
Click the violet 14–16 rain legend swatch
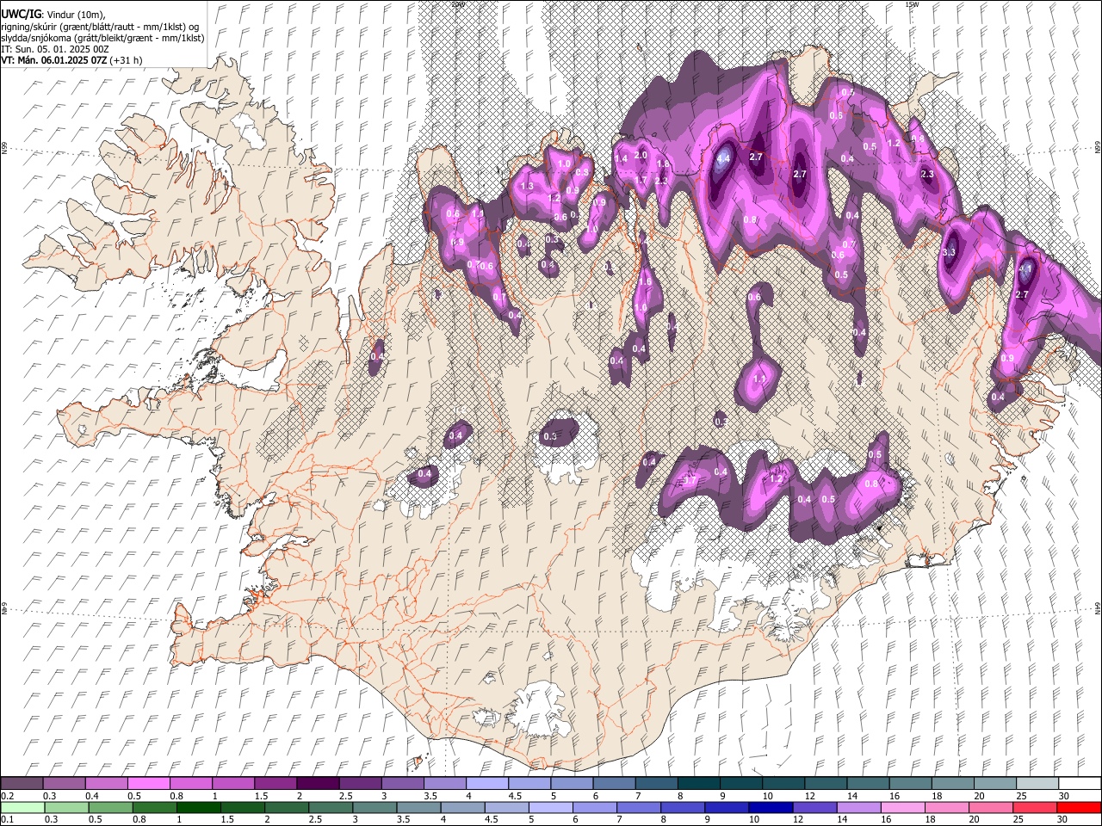click(858, 808)
